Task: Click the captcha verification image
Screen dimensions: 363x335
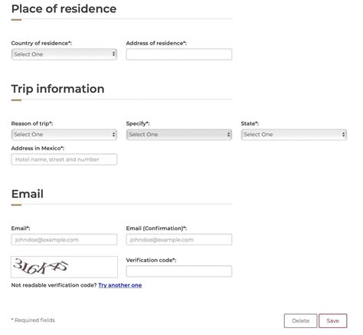Action: (x=64, y=267)
